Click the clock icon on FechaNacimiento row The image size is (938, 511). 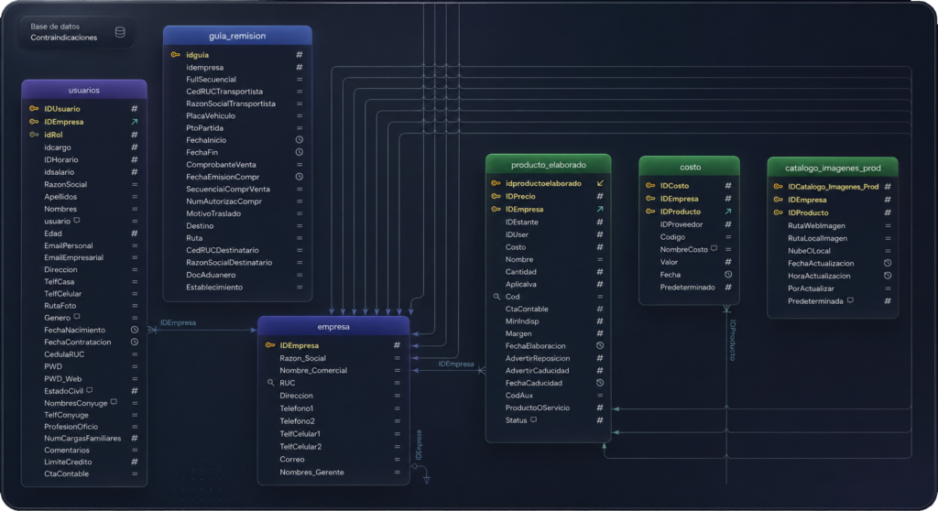(x=135, y=330)
